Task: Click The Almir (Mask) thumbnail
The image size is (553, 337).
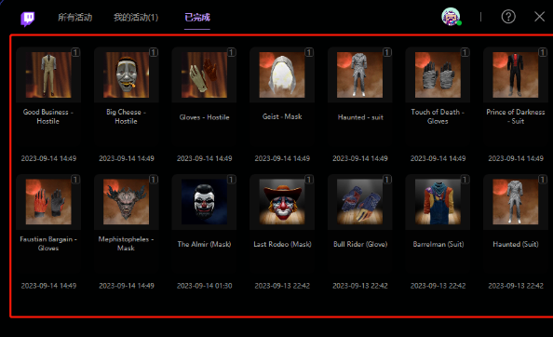Action: (x=204, y=202)
